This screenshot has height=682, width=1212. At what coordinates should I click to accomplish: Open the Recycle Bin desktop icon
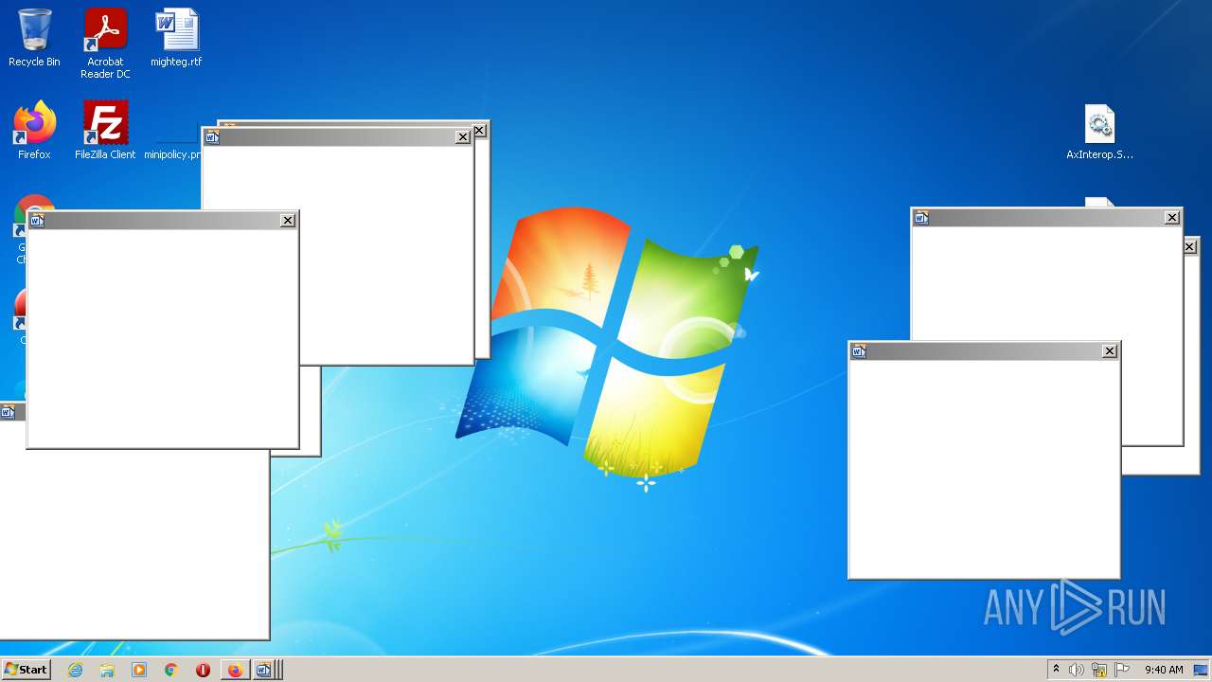[34, 38]
